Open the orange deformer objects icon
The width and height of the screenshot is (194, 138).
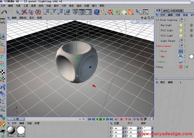[x=131, y=12]
